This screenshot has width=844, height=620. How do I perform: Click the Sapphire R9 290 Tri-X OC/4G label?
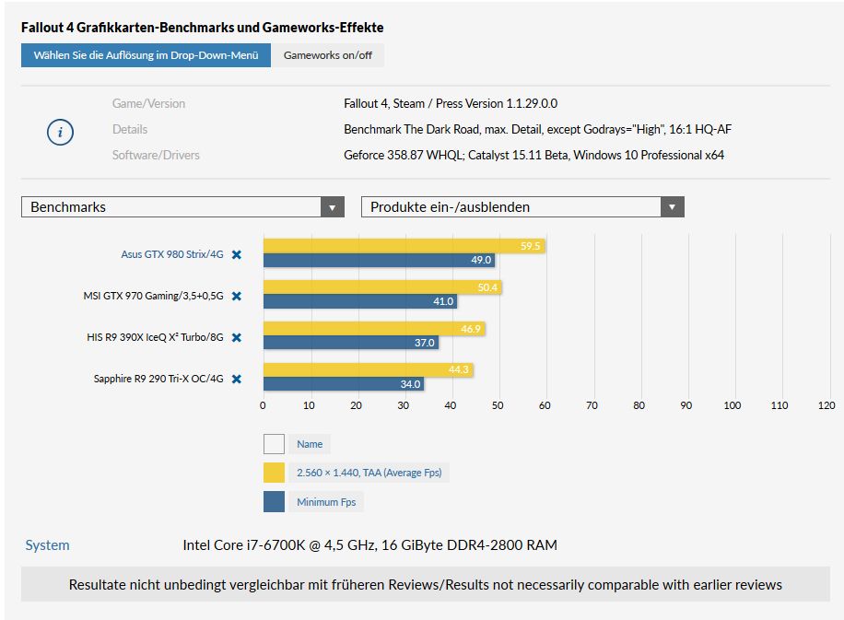point(158,379)
